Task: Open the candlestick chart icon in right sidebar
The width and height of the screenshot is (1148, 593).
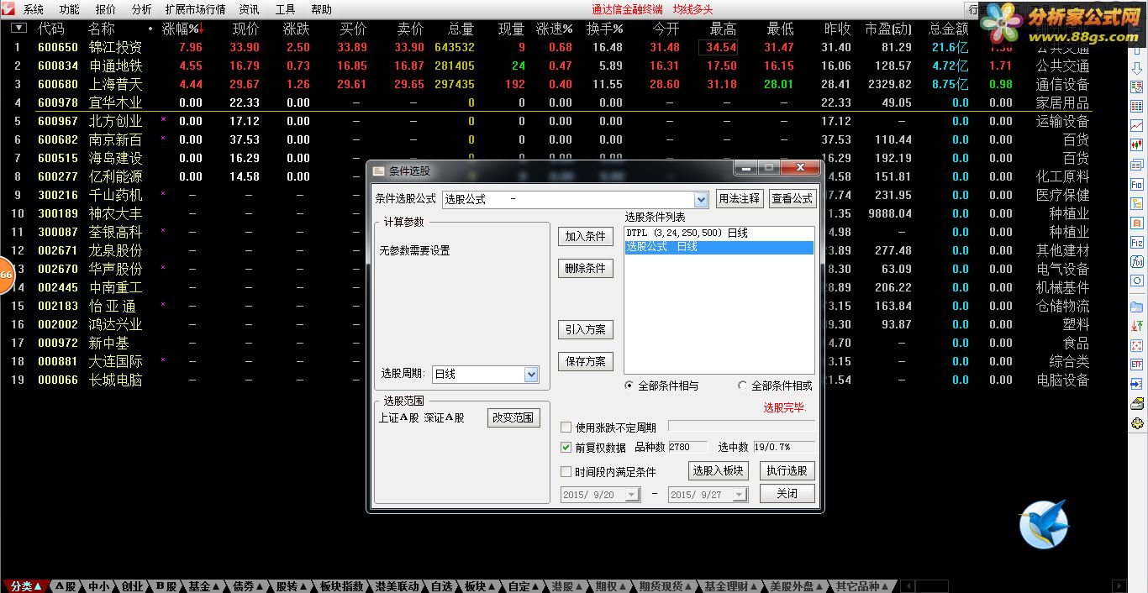Action: tap(1137, 144)
